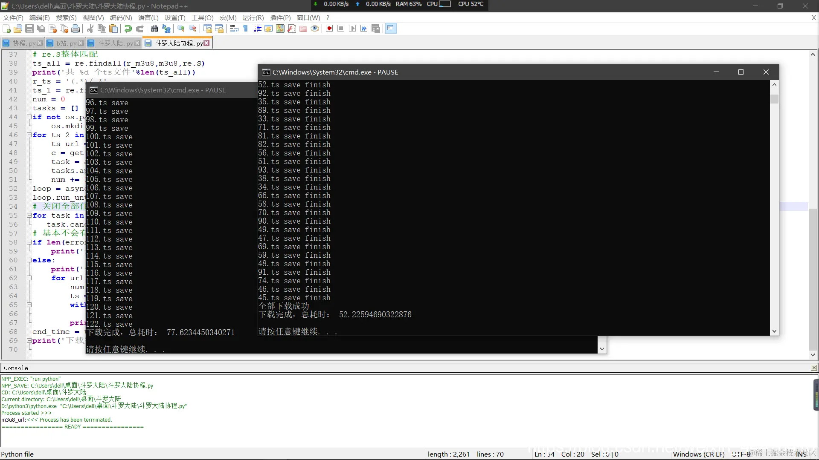Click the Undo toolbar icon
Image resolution: width=819 pixels, height=460 pixels.
coord(128,29)
